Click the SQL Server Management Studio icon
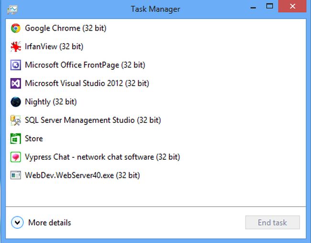 (16, 120)
